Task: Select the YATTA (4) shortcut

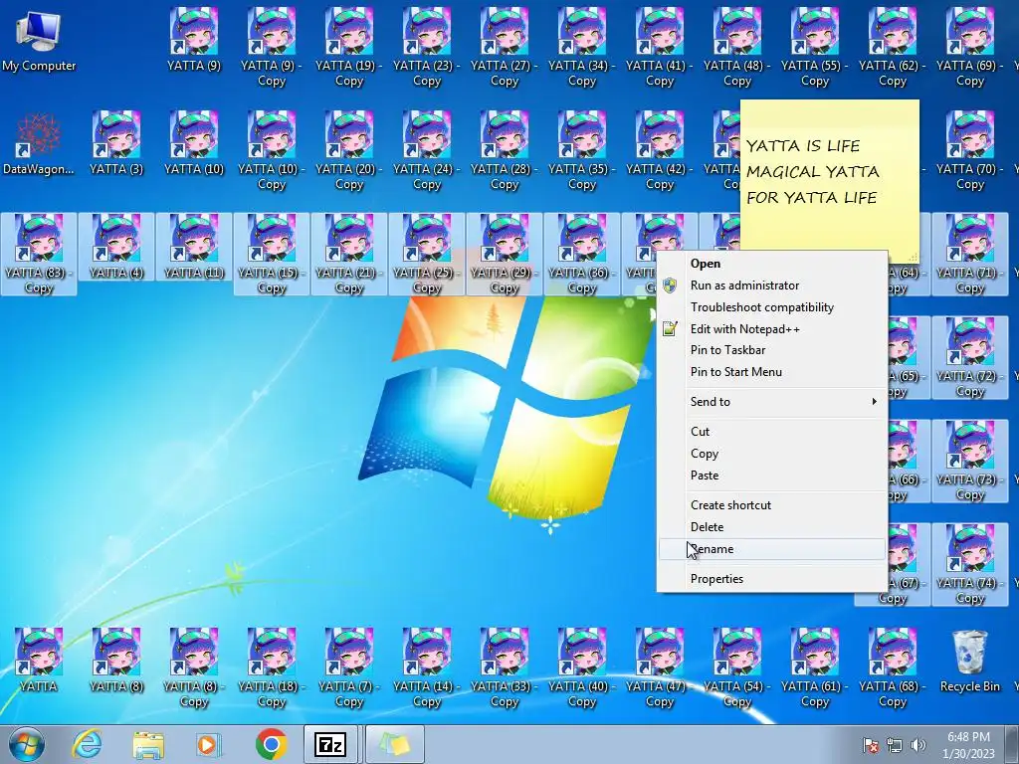Action: 116,248
